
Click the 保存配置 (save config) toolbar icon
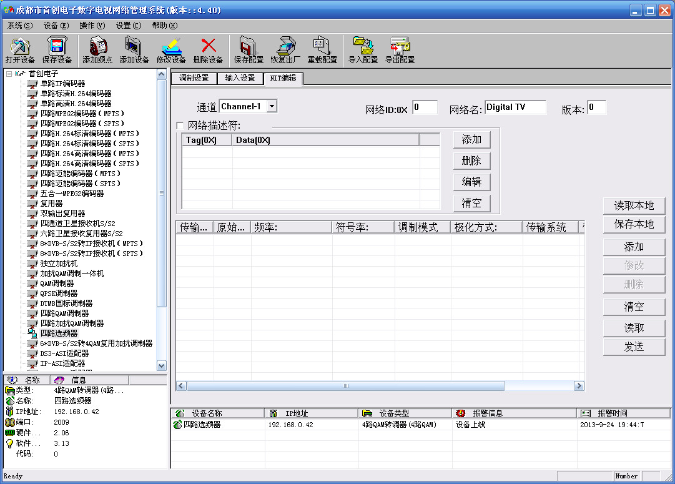coord(249,46)
